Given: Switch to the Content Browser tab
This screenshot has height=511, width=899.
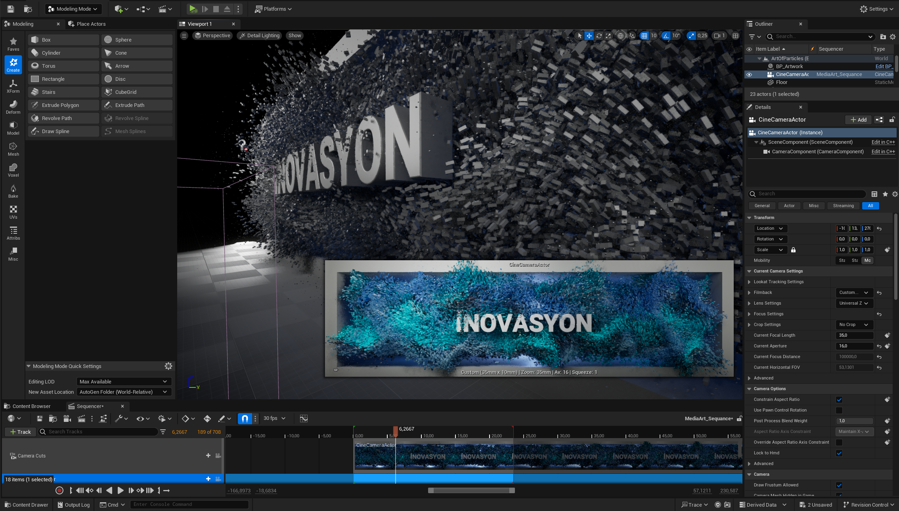Looking at the screenshot, I should point(28,406).
